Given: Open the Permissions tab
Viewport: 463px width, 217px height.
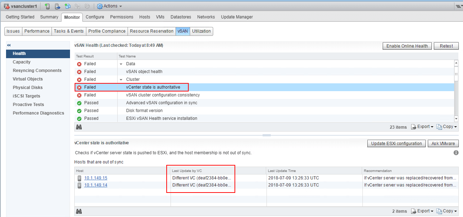Looking at the screenshot, I should 122,17.
